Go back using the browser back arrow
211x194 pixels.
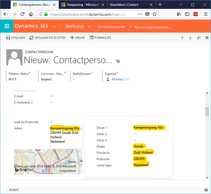coord(5,14)
